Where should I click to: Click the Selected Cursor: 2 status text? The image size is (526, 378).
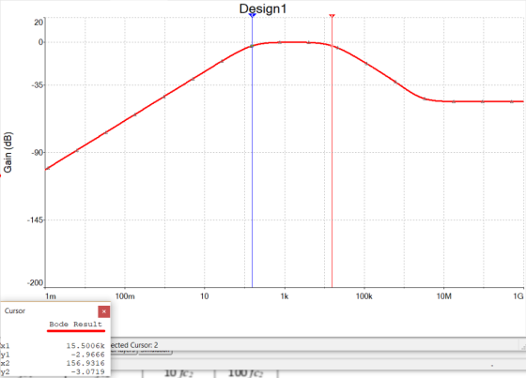point(134,345)
